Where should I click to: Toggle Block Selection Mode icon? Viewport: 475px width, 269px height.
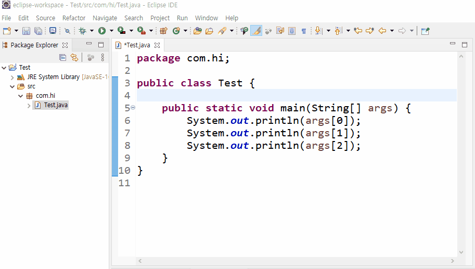pos(292,31)
